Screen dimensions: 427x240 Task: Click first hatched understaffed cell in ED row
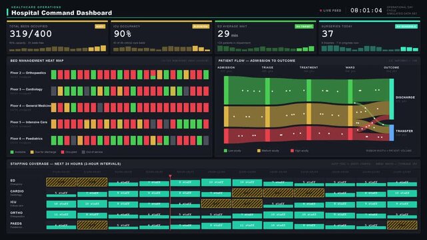(x=61, y=182)
